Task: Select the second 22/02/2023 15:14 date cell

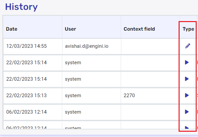Action: [26, 79]
